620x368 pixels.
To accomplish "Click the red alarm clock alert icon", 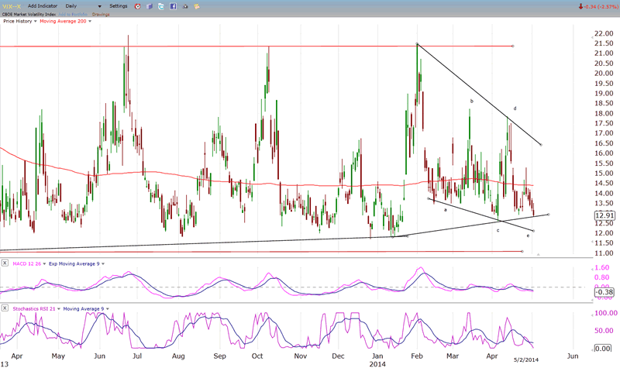I will [x=136, y=5].
